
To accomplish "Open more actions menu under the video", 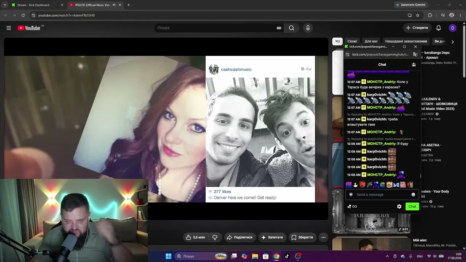I will point(323,237).
